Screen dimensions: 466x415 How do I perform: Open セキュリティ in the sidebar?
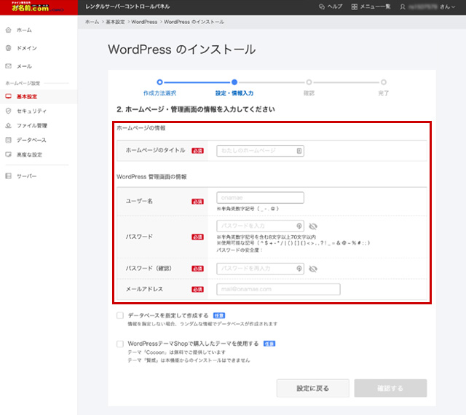tap(31, 111)
